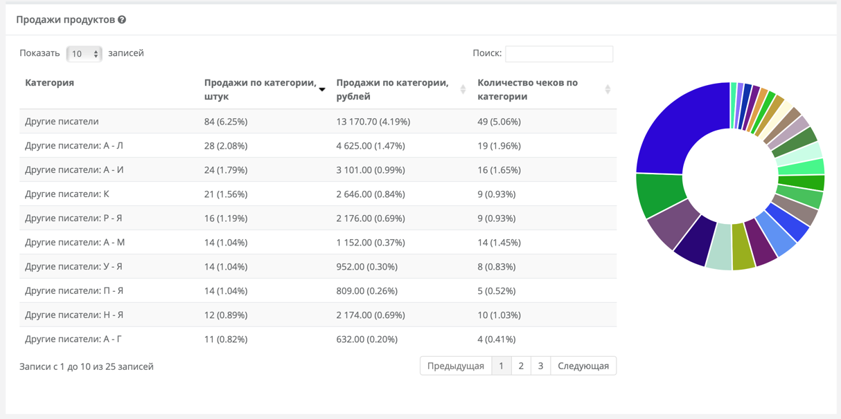Click the row Другие писатели: Р - Я

coord(318,218)
